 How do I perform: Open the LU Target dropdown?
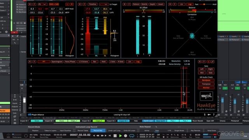[x=104, y=4]
